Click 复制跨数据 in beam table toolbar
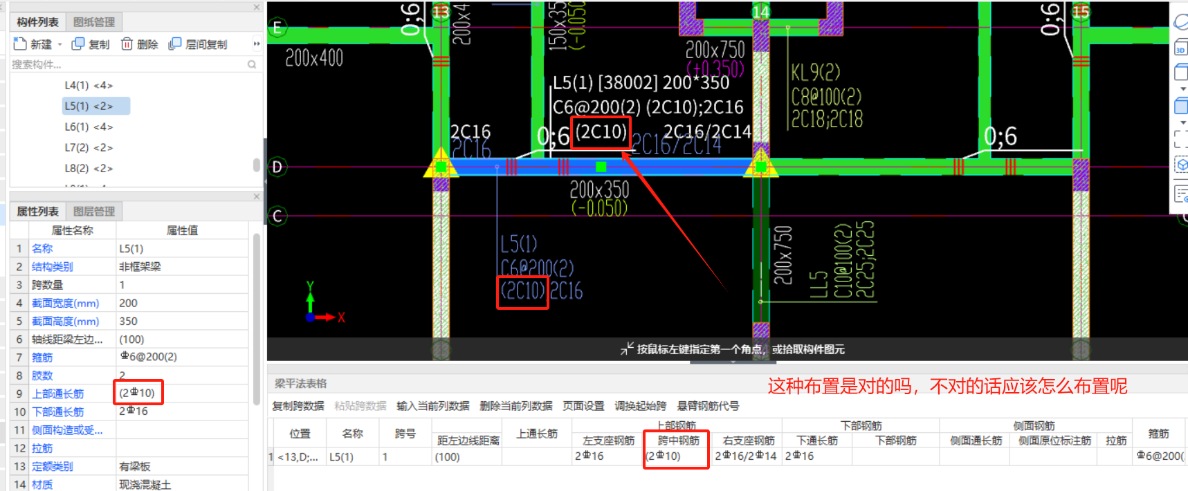1188x491 pixels. pyautogui.click(x=298, y=406)
